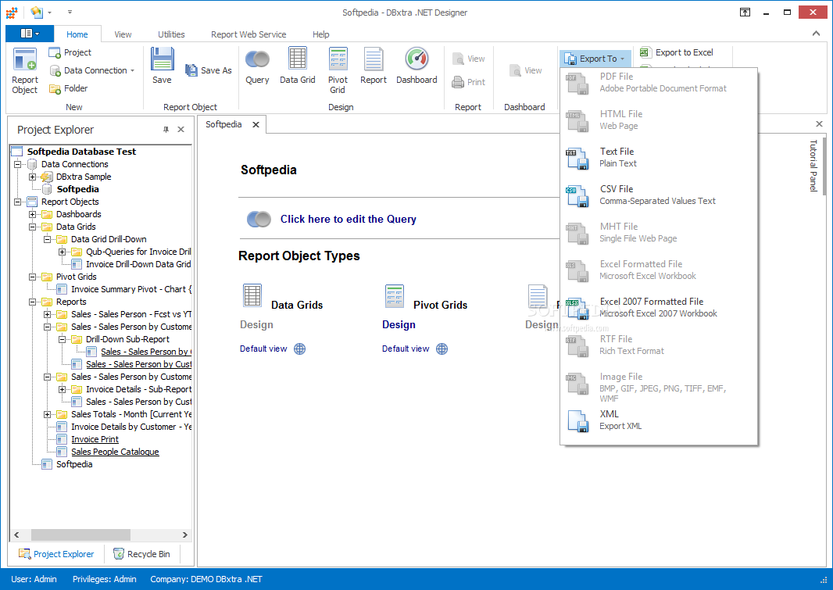Click the Data Grids globe icon
The width and height of the screenshot is (833, 590).
pos(299,349)
